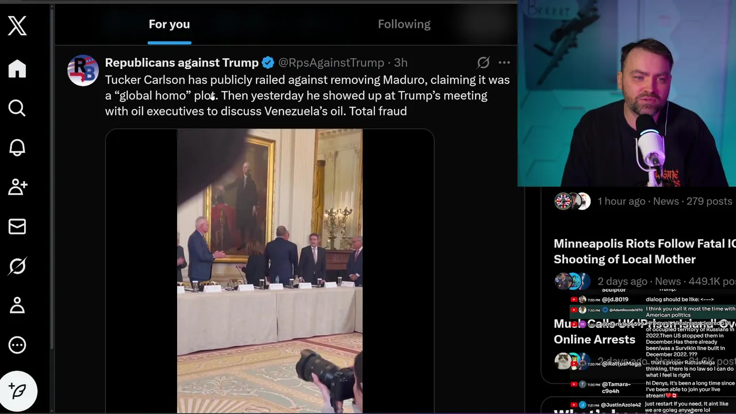Click the 3h post timestamp
Image resolution: width=736 pixels, height=414 pixels.
tap(401, 63)
